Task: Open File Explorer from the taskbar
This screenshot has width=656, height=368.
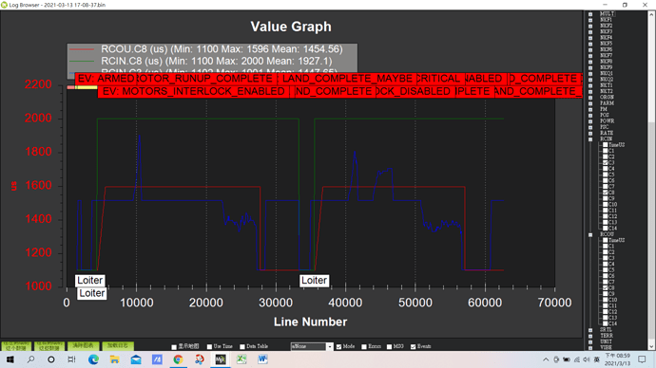Action: tap(115, 359)
